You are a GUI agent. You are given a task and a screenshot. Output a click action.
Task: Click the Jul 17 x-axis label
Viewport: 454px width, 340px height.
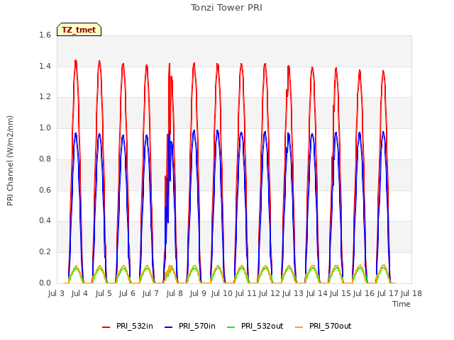coord(388,293)
